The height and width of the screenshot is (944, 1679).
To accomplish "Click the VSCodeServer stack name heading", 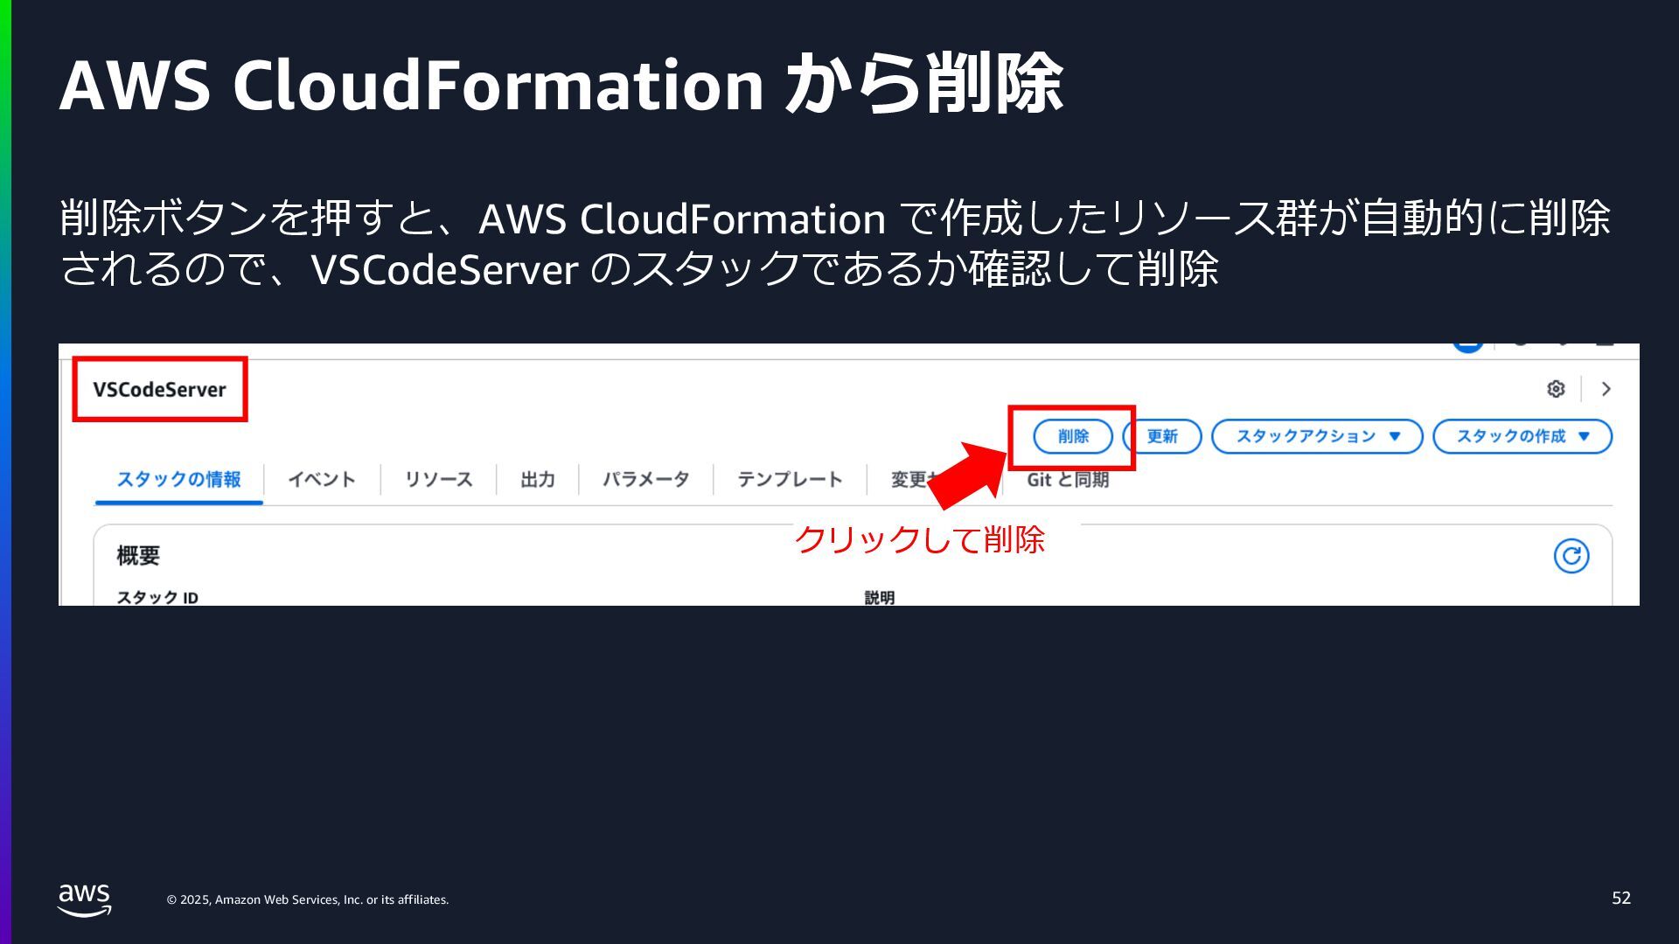I will 159,390.
